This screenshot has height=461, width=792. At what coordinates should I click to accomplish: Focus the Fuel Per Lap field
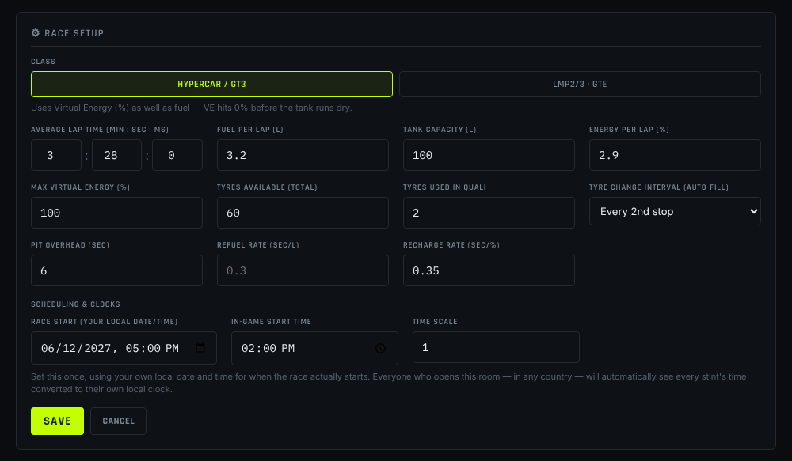tap(303, 155)
